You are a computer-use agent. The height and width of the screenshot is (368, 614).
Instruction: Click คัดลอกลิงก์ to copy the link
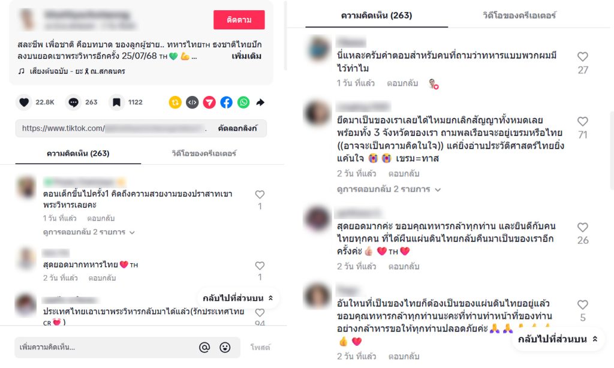pyautogui.click(x=237, y=128)
